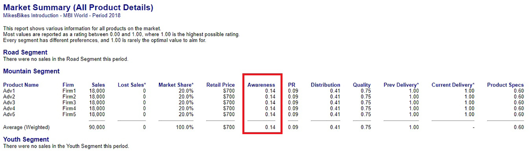Viewport: 532px width, 153px height.
Task: Select Firm5 in the Firm column
Action: (x=69, y=114)
